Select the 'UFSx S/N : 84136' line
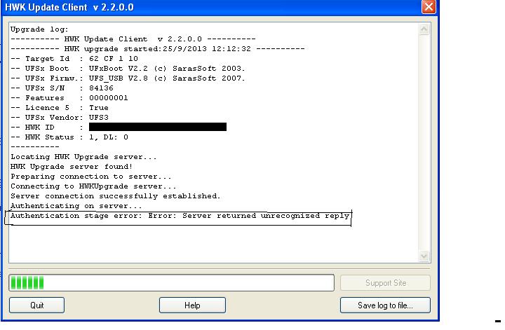This screenshot has height=330, width=505. coord(62,88)
